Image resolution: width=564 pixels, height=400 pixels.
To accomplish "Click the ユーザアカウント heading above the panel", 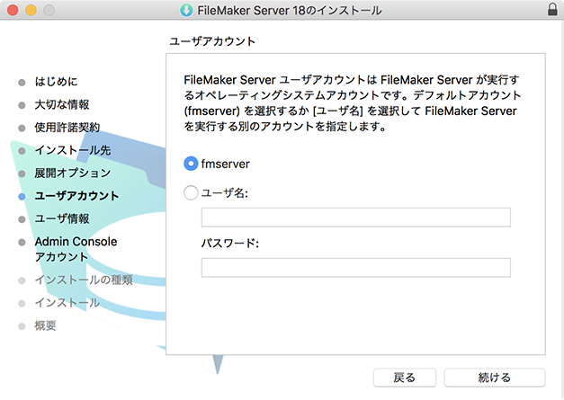I will point(212,41).
